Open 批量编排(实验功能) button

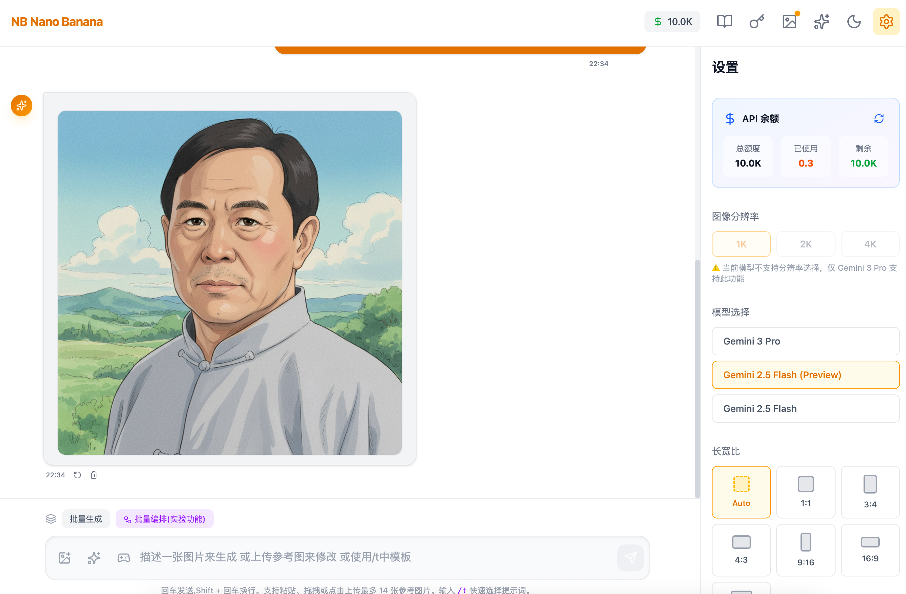(164, 519)
